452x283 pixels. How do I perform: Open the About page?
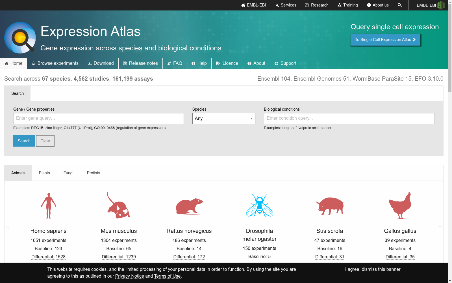[256, 63]
